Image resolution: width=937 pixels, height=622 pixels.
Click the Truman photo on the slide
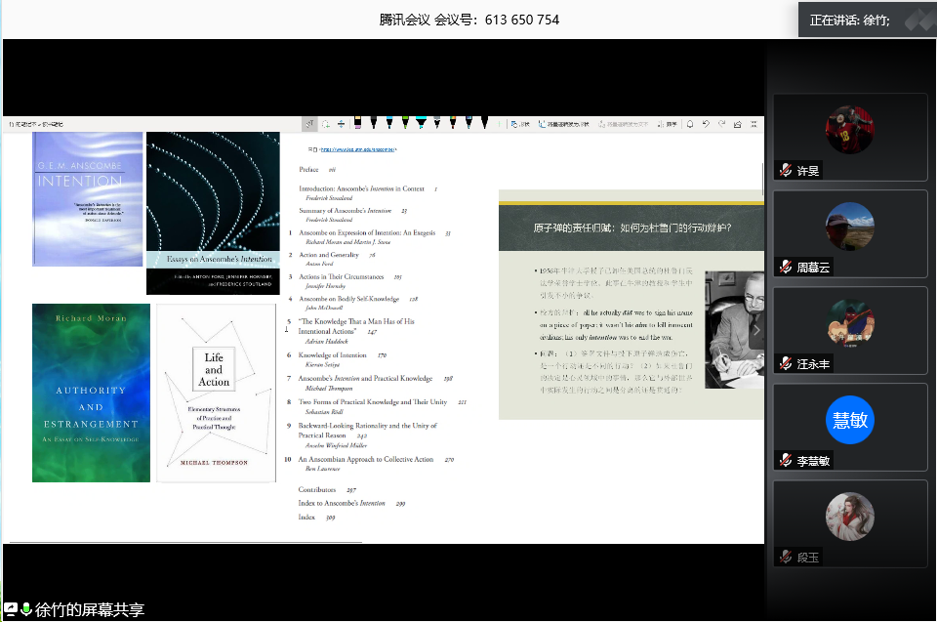[x=734, y=329]
